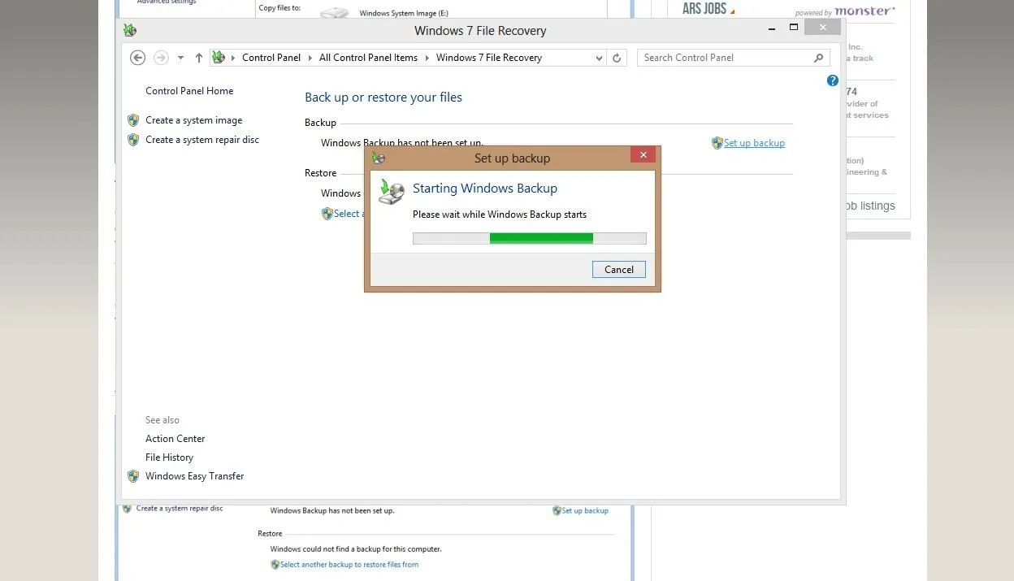Open the blue Help question mark
The image size is (1014, 581).
tap(833, 80)
